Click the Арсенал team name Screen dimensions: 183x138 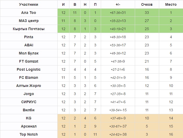tap(29, 126)
